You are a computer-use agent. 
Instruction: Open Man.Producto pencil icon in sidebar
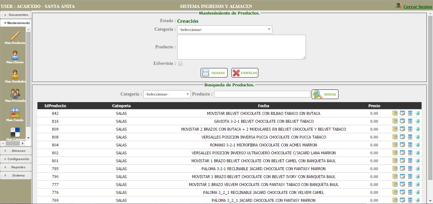point(15,36)
